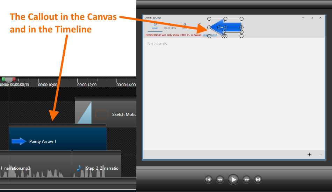Click the rewind button in the preview
332x192 pixels.
(220, 179)
